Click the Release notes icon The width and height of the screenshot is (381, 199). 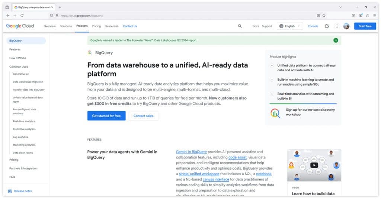pos(10,191)
